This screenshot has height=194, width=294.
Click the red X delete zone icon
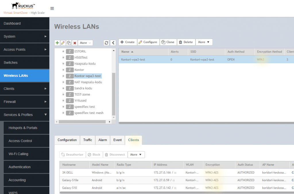[x=75, y=43]
